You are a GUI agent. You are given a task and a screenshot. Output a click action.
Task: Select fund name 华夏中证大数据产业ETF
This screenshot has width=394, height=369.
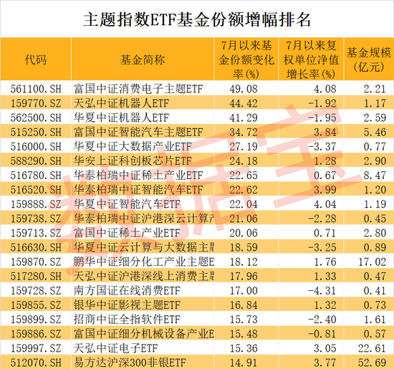[x=133, y=147]
